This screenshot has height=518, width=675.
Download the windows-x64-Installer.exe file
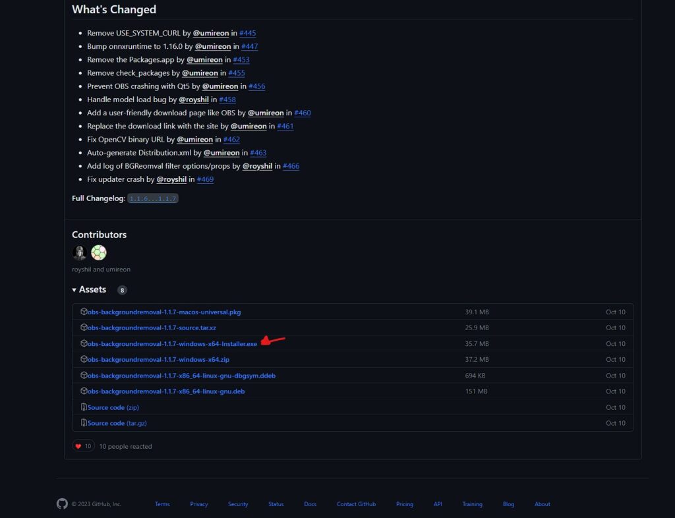[172, 344]
